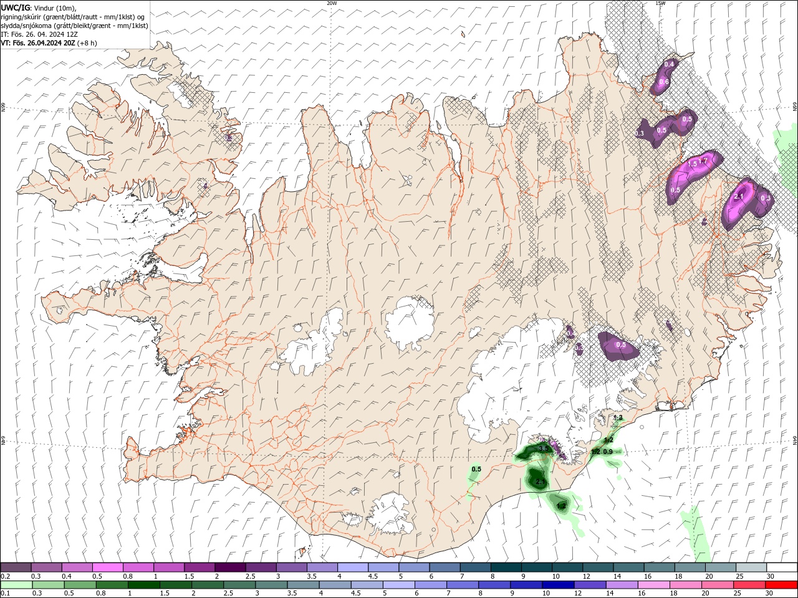Click the '20W' longitude label
The height and width of the screenshot is (598, 798).
[x=332, y=3]
